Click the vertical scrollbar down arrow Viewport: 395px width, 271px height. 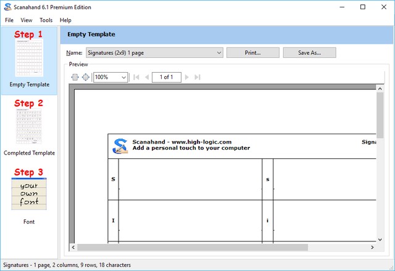[x=380, y=240]
